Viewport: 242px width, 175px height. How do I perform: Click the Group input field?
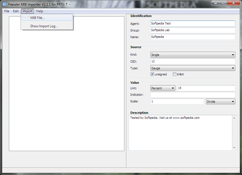coord(193,30)
